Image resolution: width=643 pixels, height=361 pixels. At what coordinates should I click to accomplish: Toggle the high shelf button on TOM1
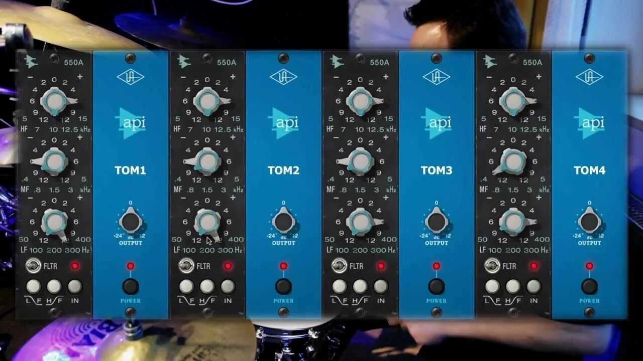[54, 286]
